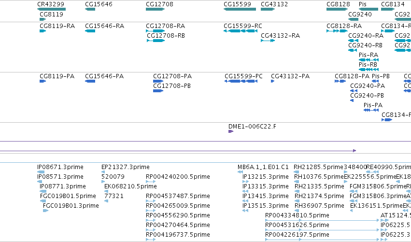Select EST label RP004537487.5prime

[178, 197]
